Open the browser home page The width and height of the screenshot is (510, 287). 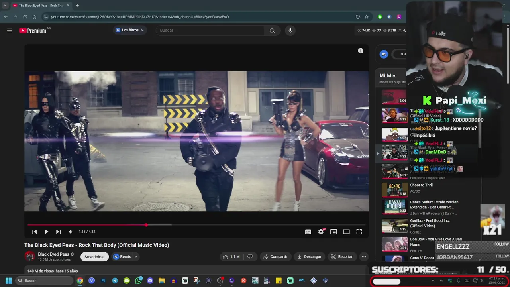tap(35, 17)
